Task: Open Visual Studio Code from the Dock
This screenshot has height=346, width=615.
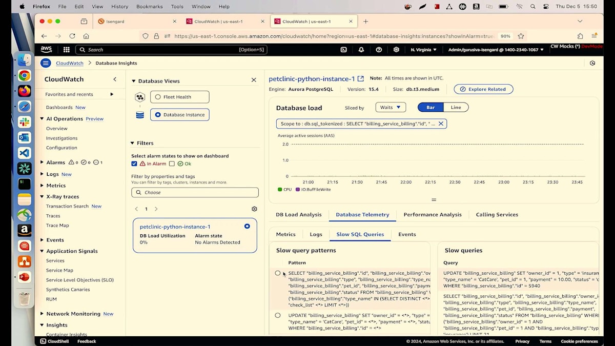Action: (24, 153)
